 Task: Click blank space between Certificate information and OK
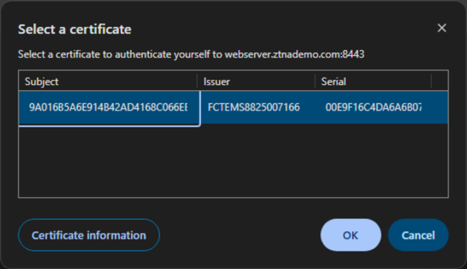pos(240,235)
